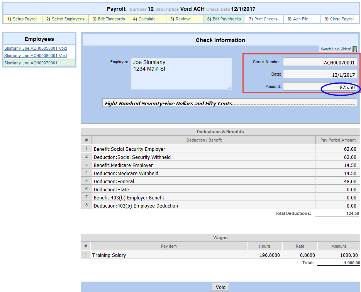
Task: Select the Edit Paychecks step
Action: click(227, 19)
